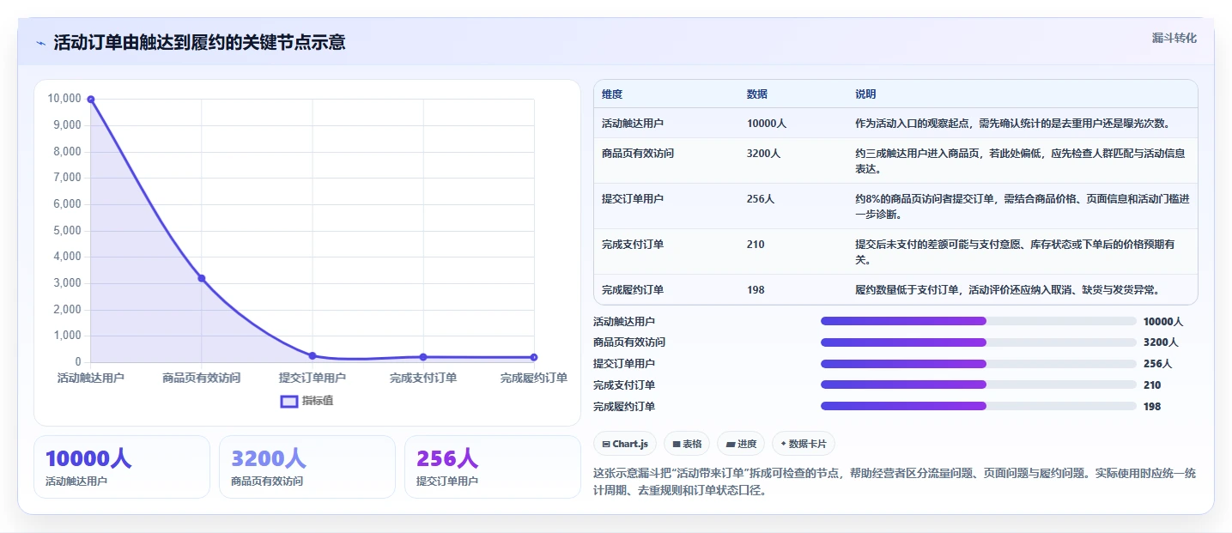Click description starting 约三成触达用户

(1020, 161)
